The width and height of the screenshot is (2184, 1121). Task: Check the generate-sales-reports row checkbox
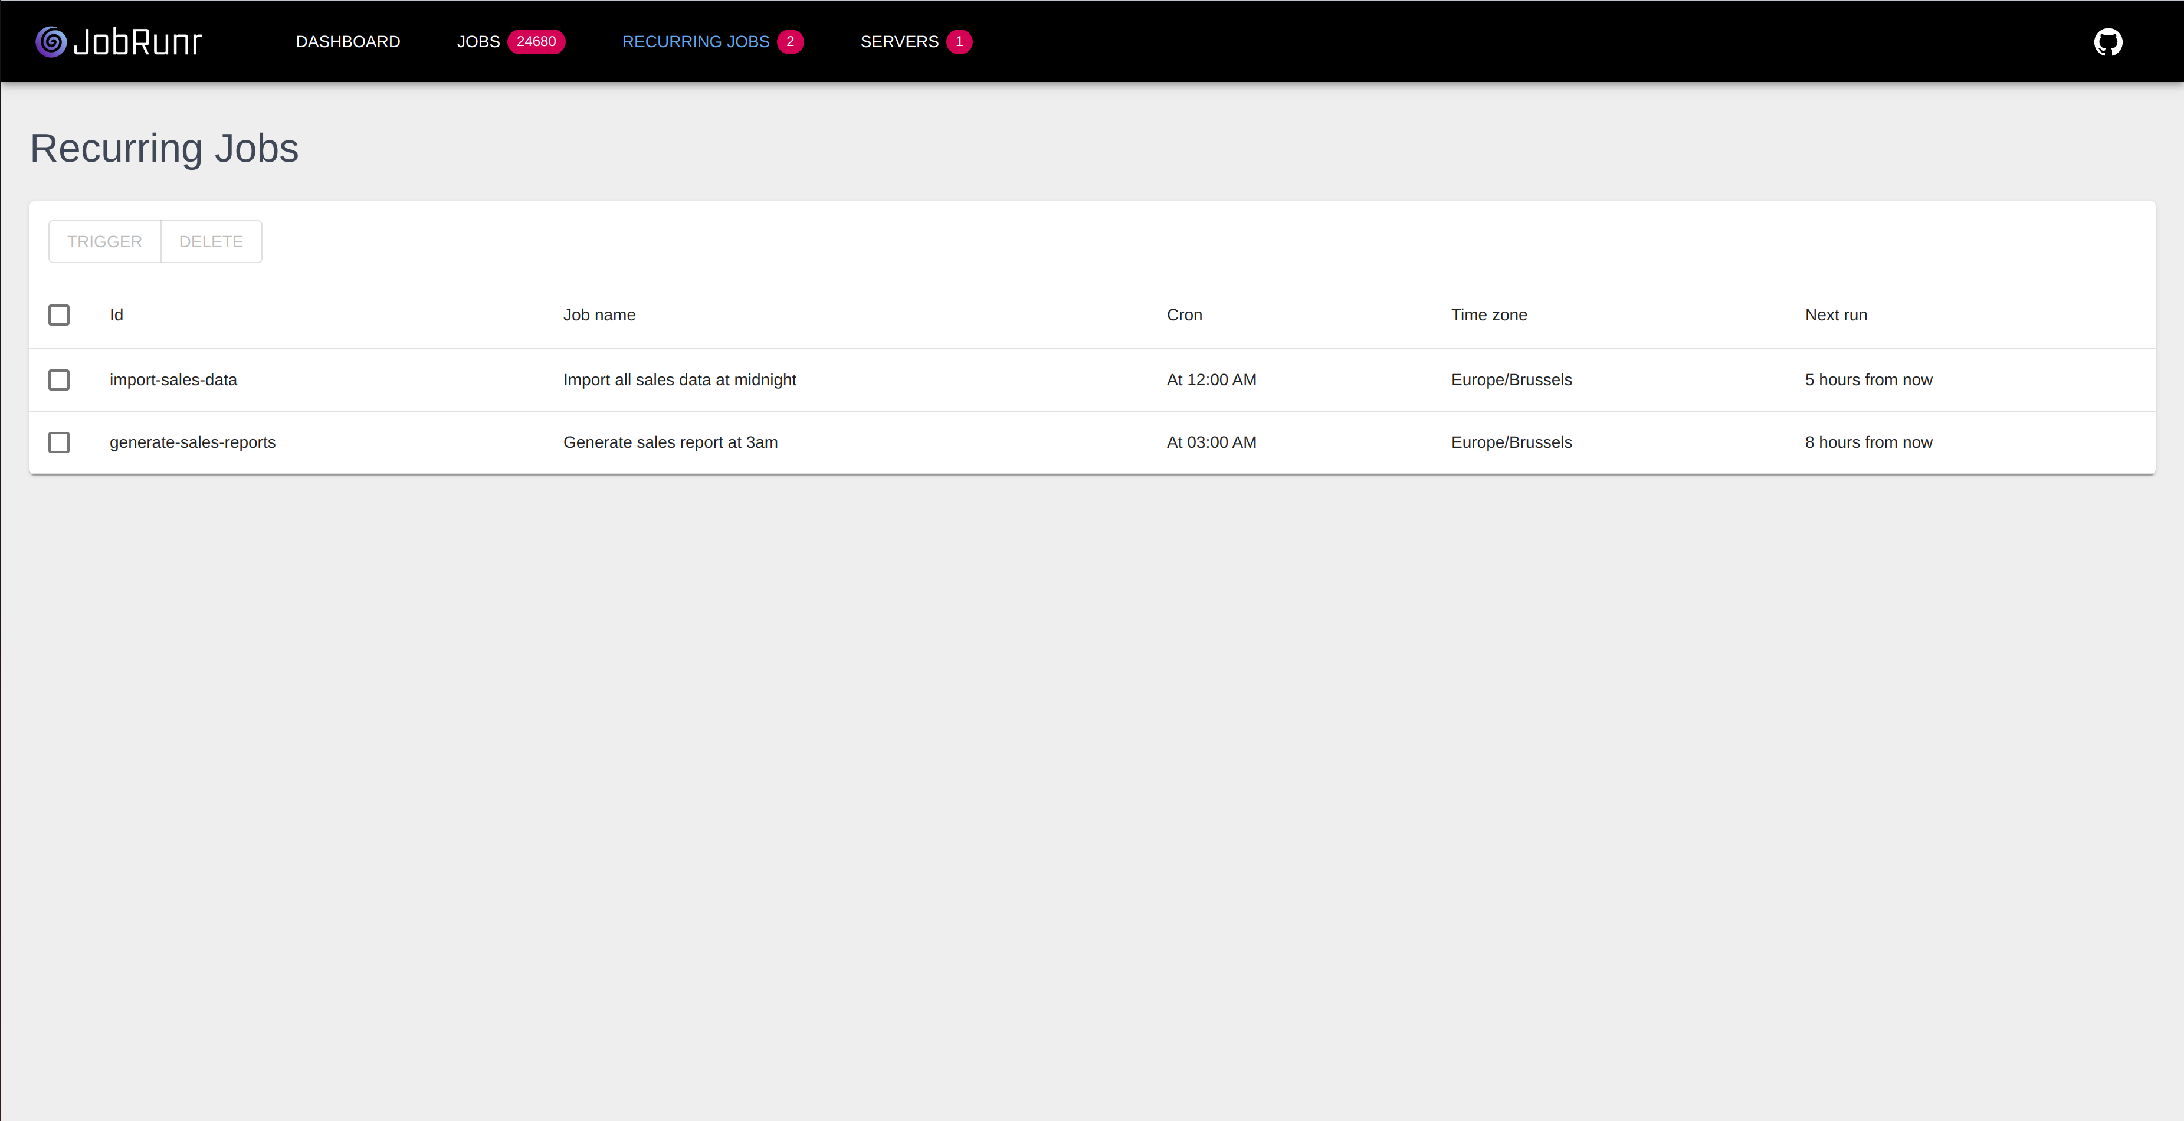(x=58, y=442)
